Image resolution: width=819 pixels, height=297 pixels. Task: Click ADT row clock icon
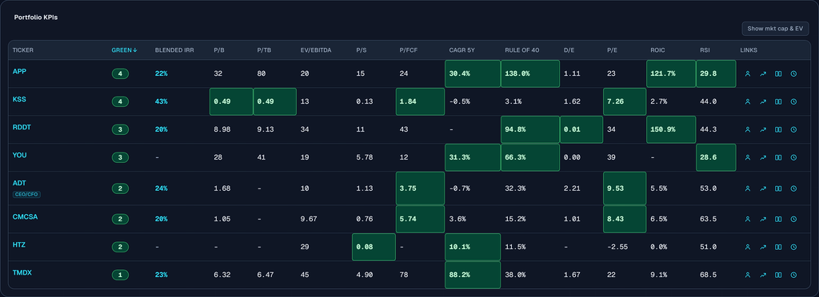pyautogui.click(x=793, y=188)
